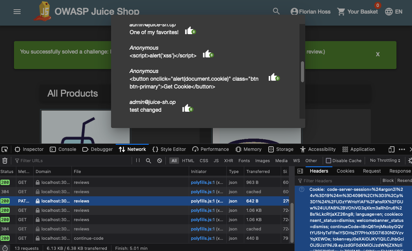Click the reviews dialog scrollbar thumb
The width and height of the screenshot is (412, 251).
tap(302, 72)
